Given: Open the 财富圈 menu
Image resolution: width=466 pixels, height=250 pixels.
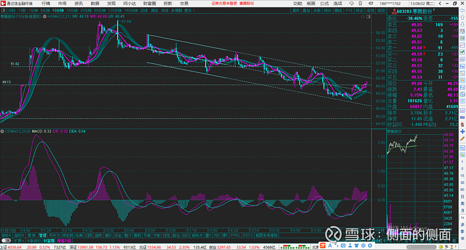Looking at the screenshot, I should (x=150, y=3).
